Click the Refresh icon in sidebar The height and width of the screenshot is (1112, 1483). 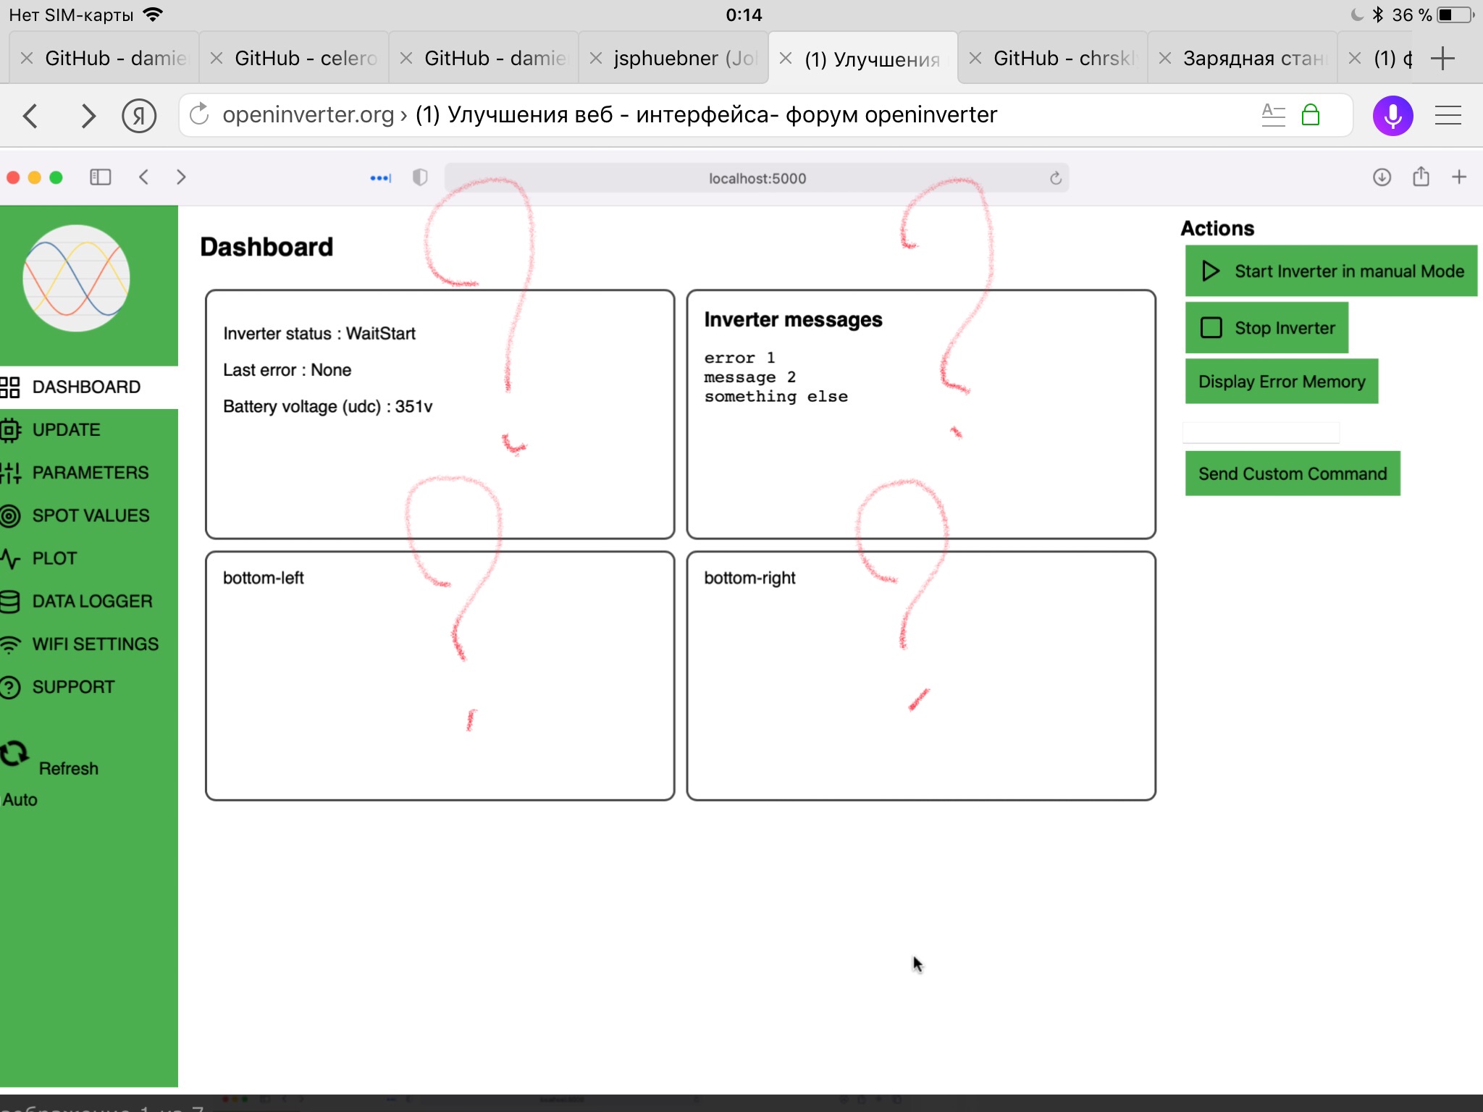(x=14, y=754)
